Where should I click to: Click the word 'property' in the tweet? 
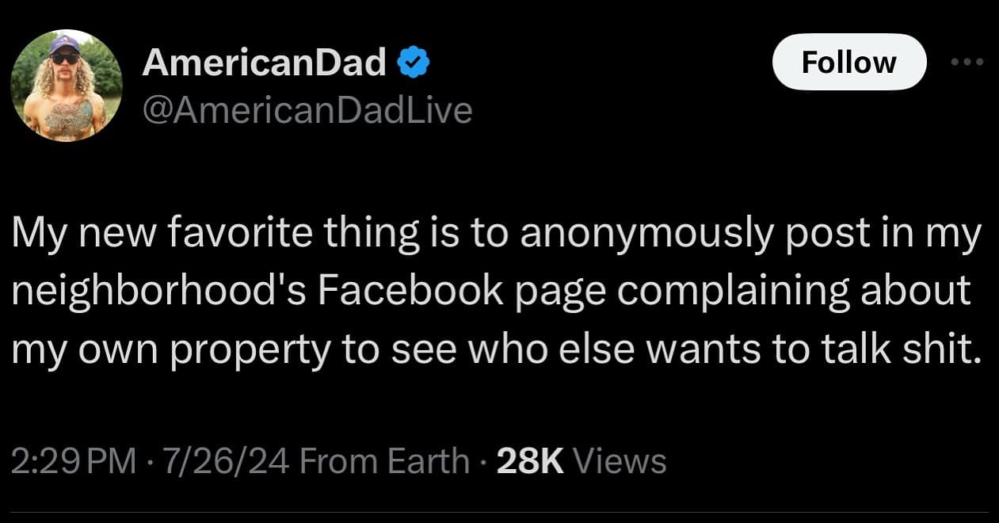[249, 350]
